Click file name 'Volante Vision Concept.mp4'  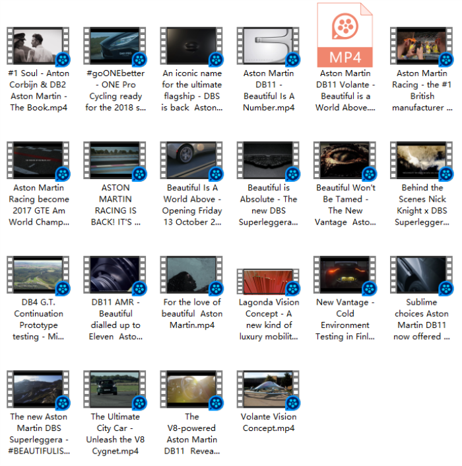point(269,422)
